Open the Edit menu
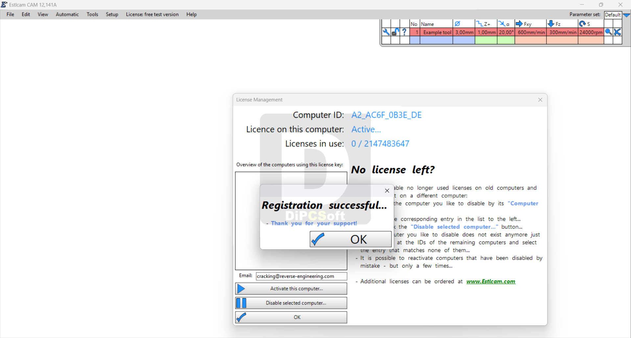 click(x=26, y=14)
